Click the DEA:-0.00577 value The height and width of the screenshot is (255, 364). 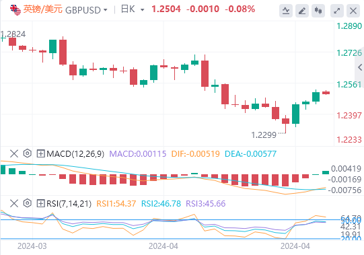point(250,154)
